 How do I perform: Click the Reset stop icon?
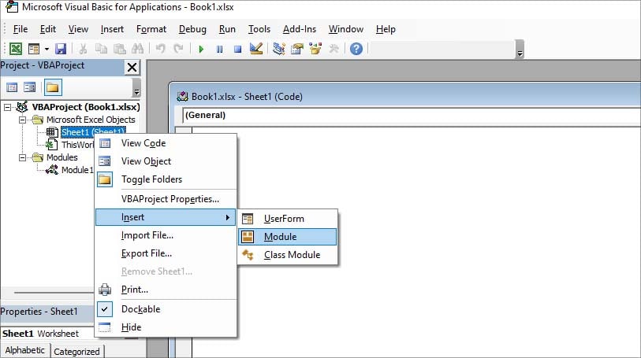(237, 50)
